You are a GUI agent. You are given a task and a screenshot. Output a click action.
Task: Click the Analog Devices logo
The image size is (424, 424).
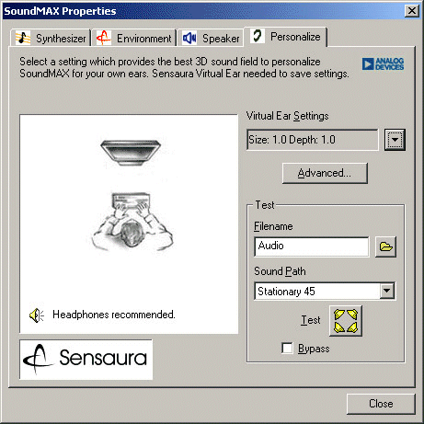[x=383, y=63]
